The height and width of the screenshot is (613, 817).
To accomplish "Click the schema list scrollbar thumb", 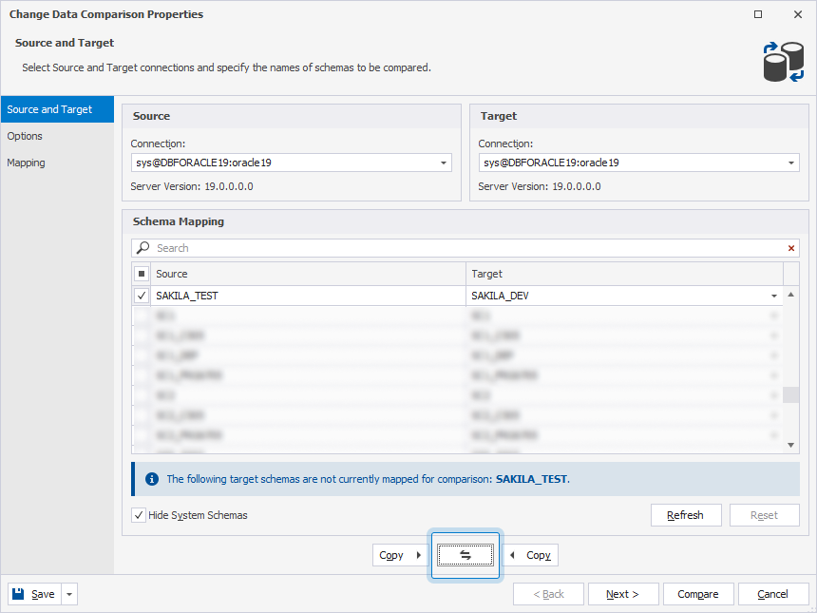I will pos(791,394).
